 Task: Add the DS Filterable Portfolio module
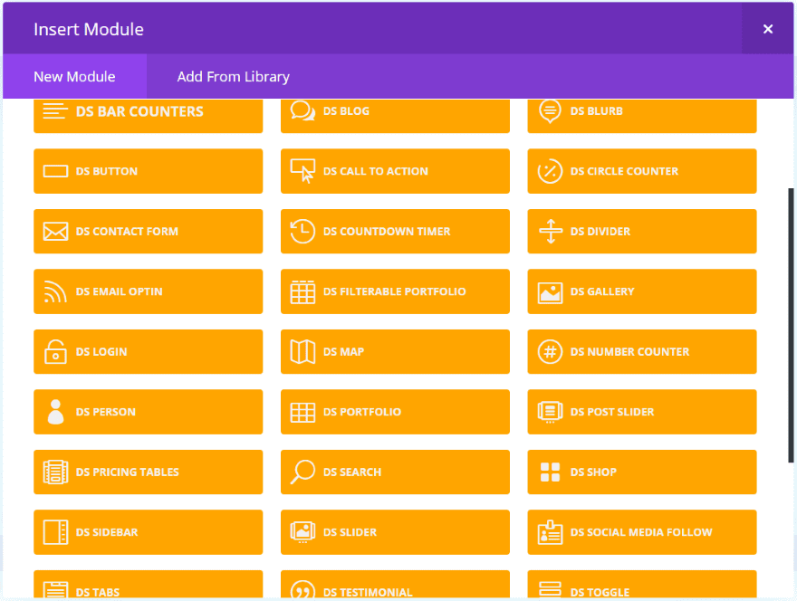click(x=395, y=291)
